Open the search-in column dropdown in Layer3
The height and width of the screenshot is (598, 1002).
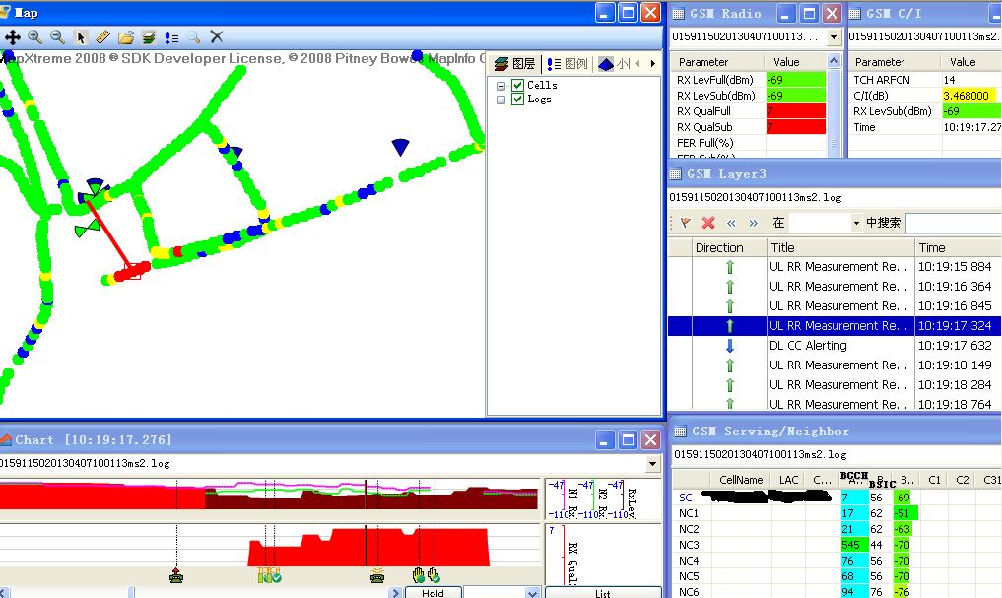click(x=855, y=223)
